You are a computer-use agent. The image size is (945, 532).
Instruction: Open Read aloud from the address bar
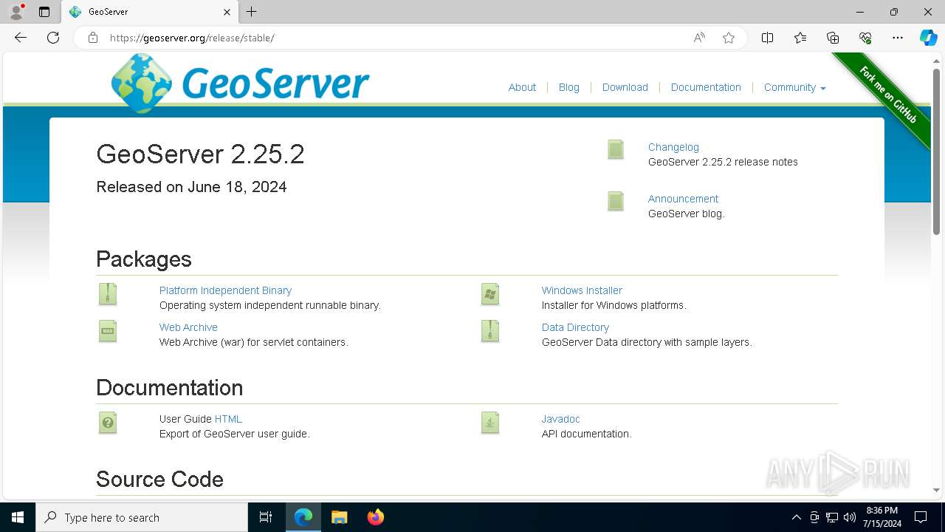point(699,38)
